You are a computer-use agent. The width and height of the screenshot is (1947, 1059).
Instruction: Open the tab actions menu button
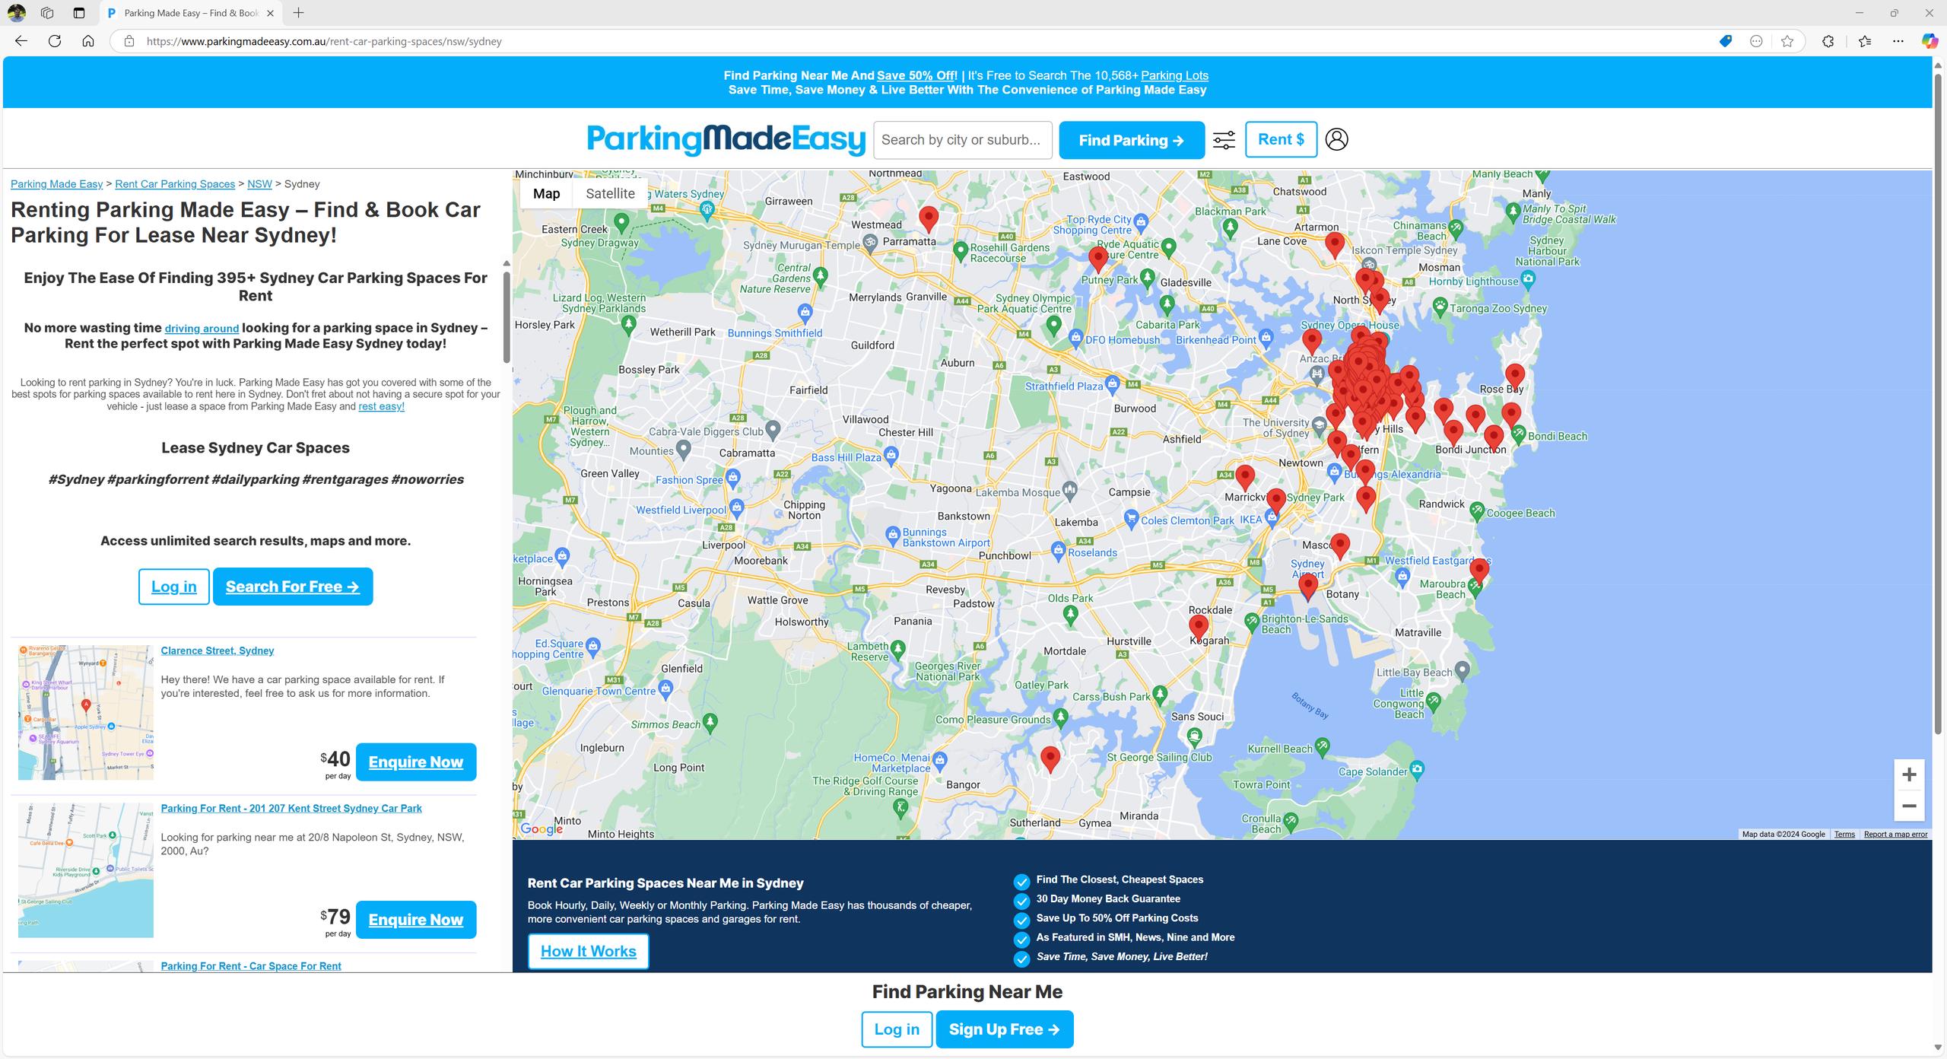79,13
